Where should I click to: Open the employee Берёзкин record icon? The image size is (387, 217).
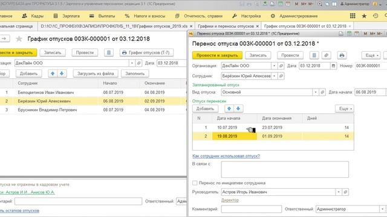pos(281,76)
